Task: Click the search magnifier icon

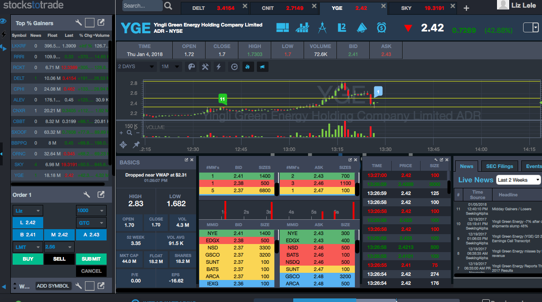Action: coord(168,6)
